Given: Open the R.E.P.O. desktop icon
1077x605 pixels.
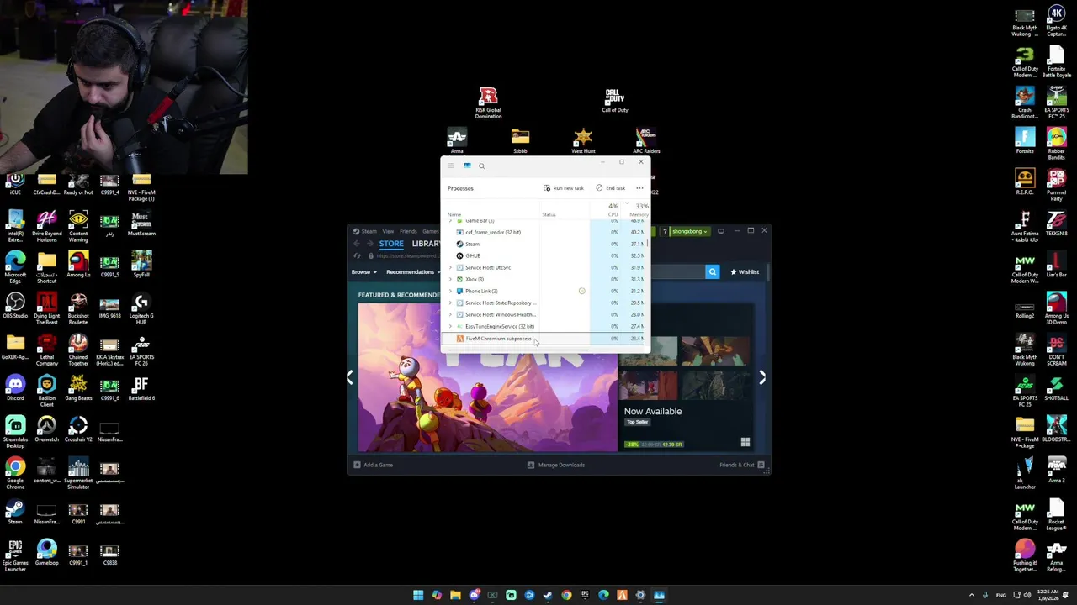Looking at the screenshot, I should [x=1025, y=182].
